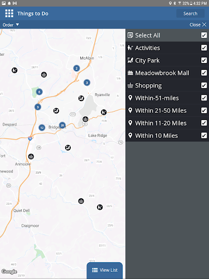
Task: Toggle the Within 21-50 Miles checkbox
Action: 204,110
